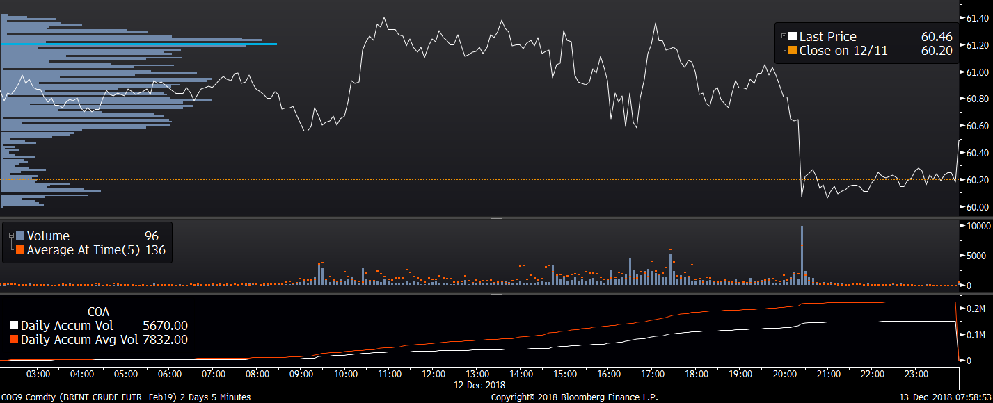Viewport: 993px width, 403px height.
Task: Click the orange dotted previous close line
Action: tap(479, 179)
